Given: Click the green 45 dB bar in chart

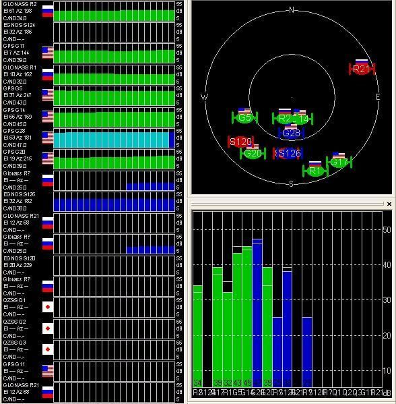Looking at the screenshot, I should coord(247,316).
